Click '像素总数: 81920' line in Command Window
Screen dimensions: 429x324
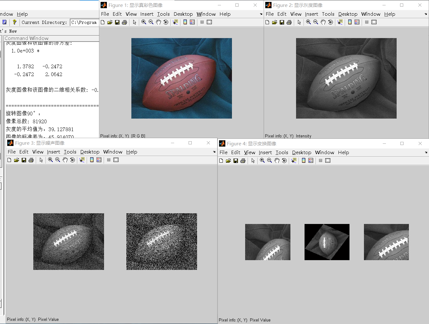(26, 121)
